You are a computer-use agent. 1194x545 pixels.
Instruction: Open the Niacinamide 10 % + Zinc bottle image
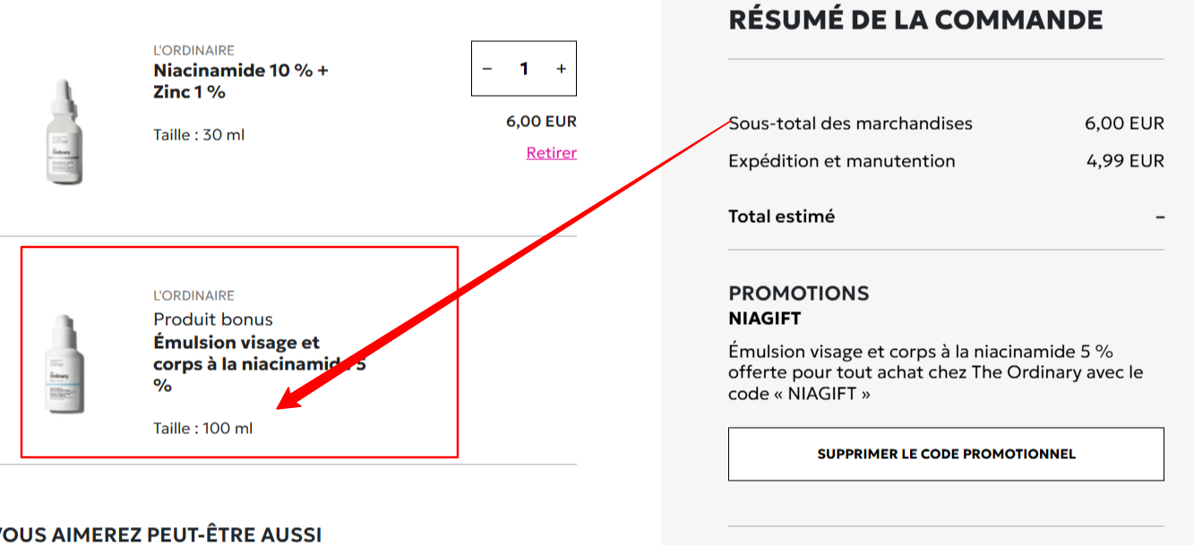pyautogui.click(x=64, y=132)
